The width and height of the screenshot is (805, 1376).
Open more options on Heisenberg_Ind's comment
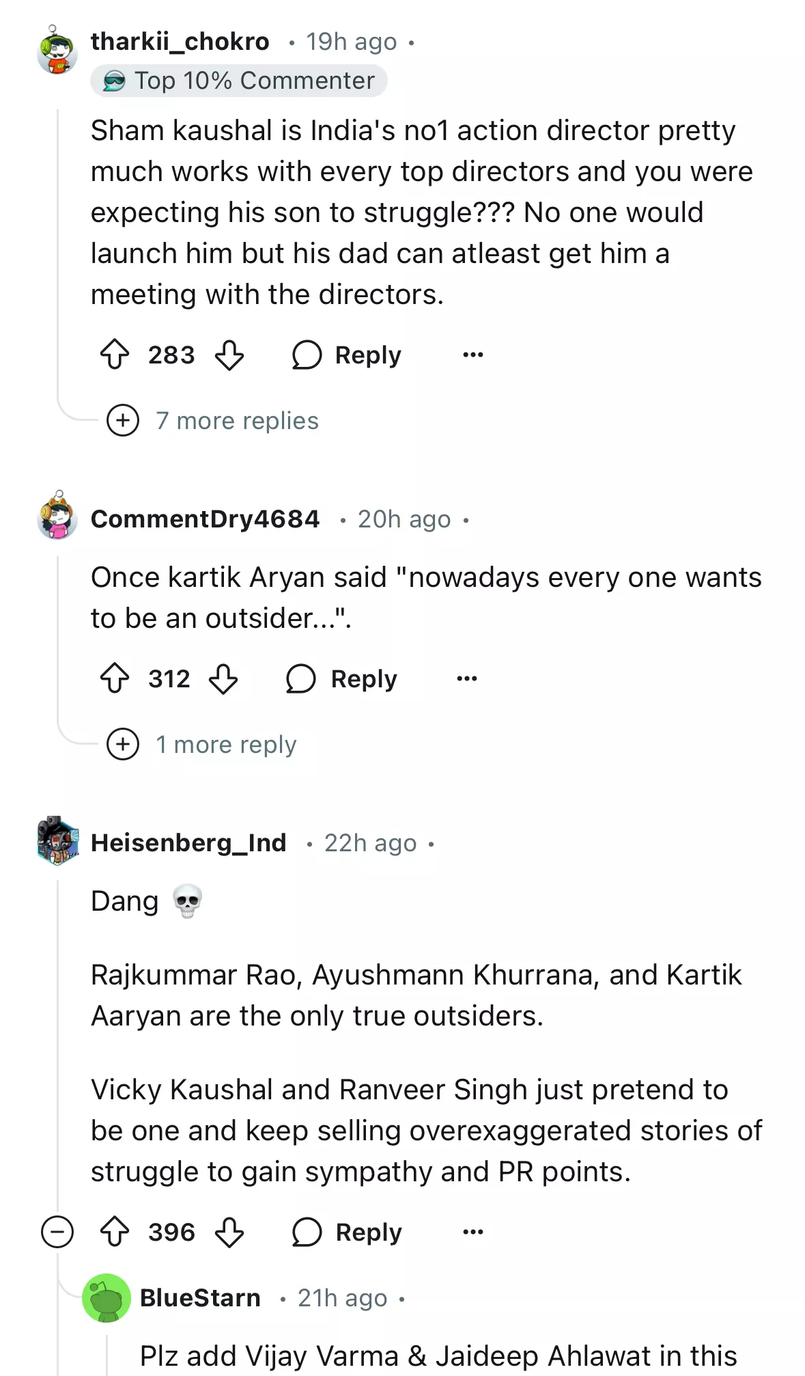(x=472, y=1232)
